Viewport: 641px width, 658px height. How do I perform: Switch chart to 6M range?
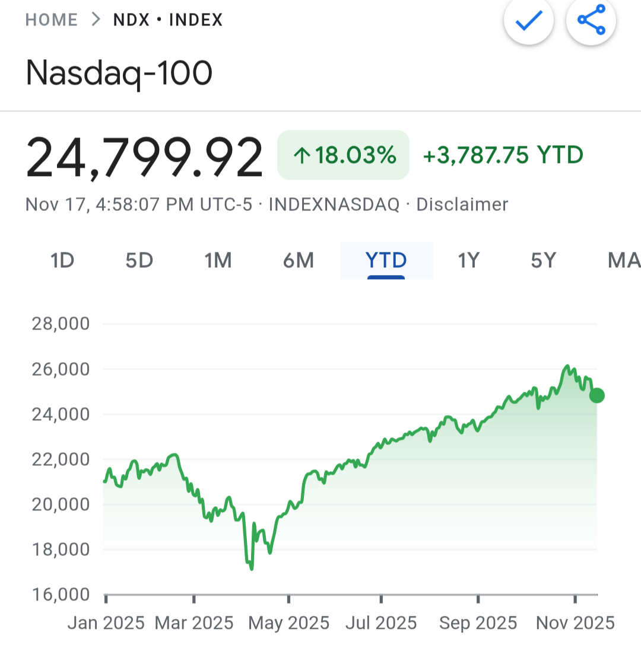click(298, 260)
